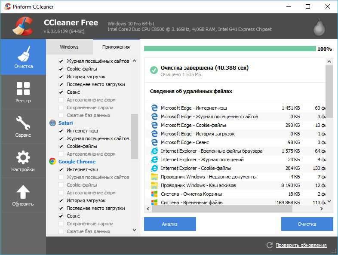Click the 1 451 КБ size value
The width and height of the screenshot is (338, 255).
pos(291,108)
